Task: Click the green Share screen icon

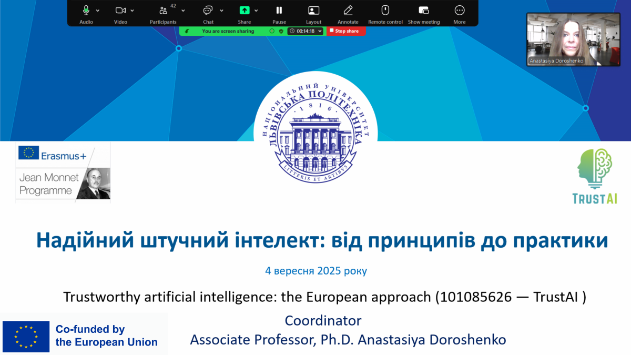Action: click(x=244, y=10)
